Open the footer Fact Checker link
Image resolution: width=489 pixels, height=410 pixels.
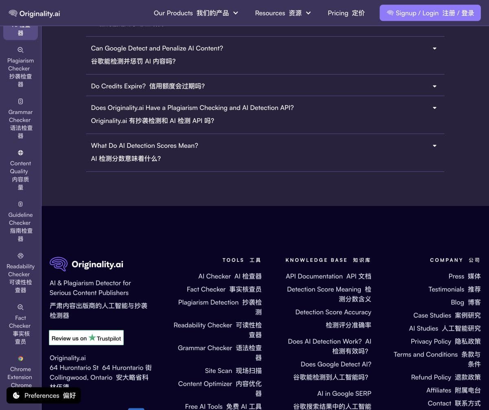[x=224, y=289]
